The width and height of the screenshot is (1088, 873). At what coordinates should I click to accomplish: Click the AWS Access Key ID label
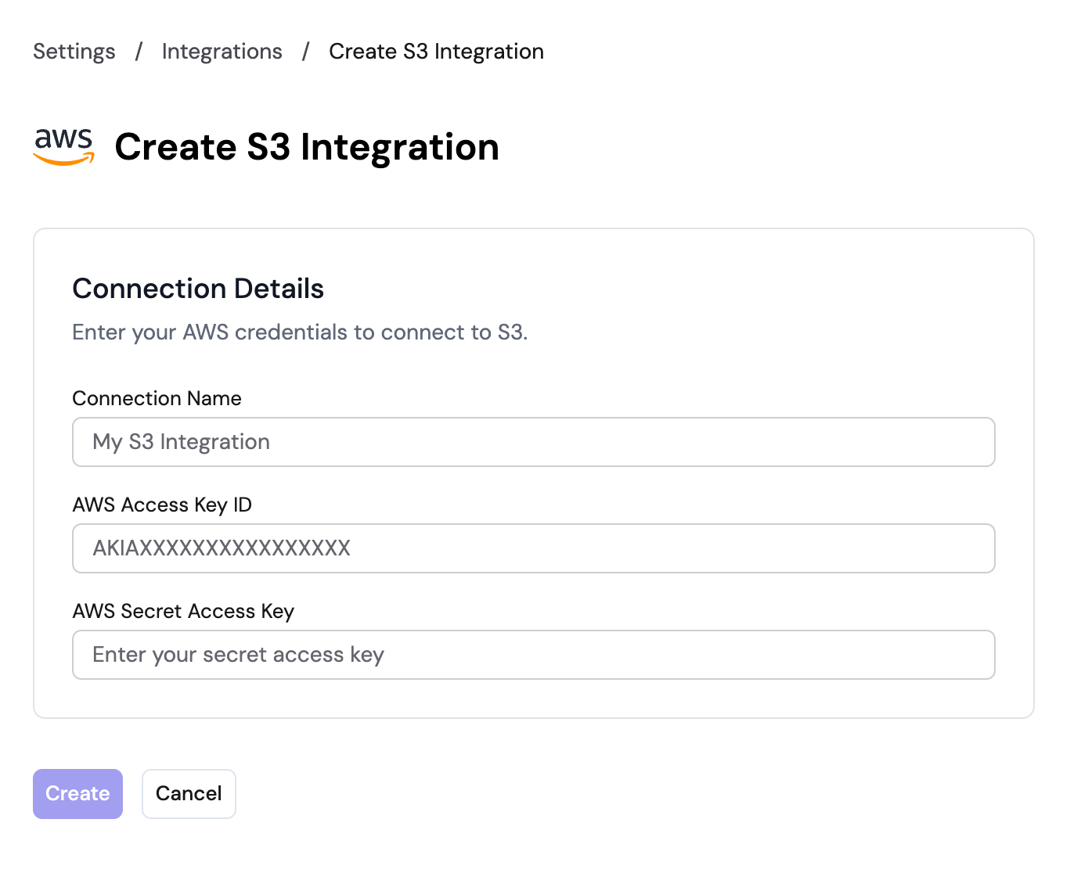point(162,505)
